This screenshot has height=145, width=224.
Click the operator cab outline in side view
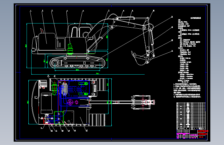click(x=80, y=31)
